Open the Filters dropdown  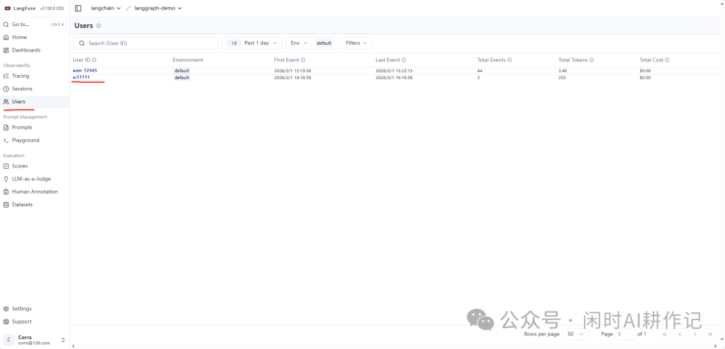pyautogui.click(x=356, y=44)
